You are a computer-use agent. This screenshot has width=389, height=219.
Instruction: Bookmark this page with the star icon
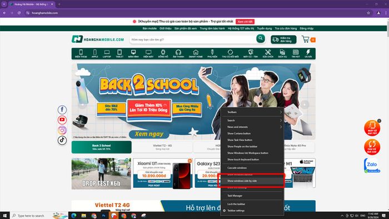[x=368, y=13]
